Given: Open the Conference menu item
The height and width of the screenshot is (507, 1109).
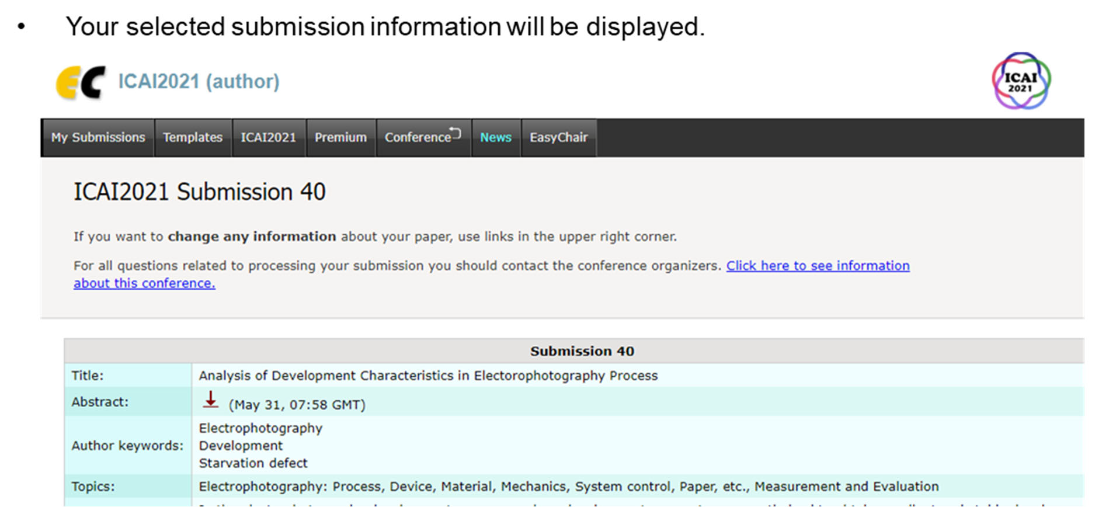Looking at the screenshot, I should point(422,138).
